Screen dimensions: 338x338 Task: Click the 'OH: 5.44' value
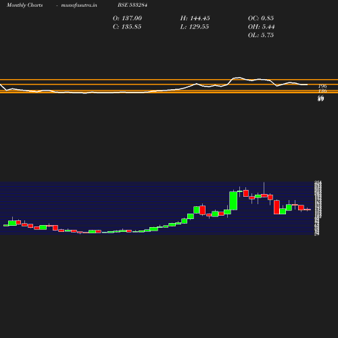coord(262,27)
